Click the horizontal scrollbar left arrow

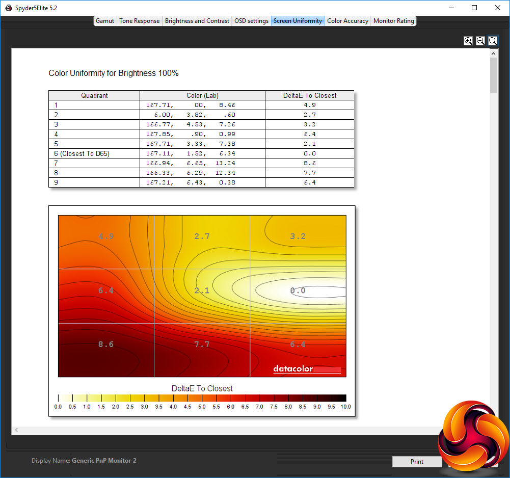(16, 430)
